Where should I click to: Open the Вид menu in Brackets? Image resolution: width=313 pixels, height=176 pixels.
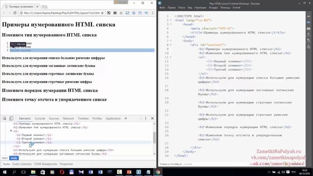click(190, 8)
